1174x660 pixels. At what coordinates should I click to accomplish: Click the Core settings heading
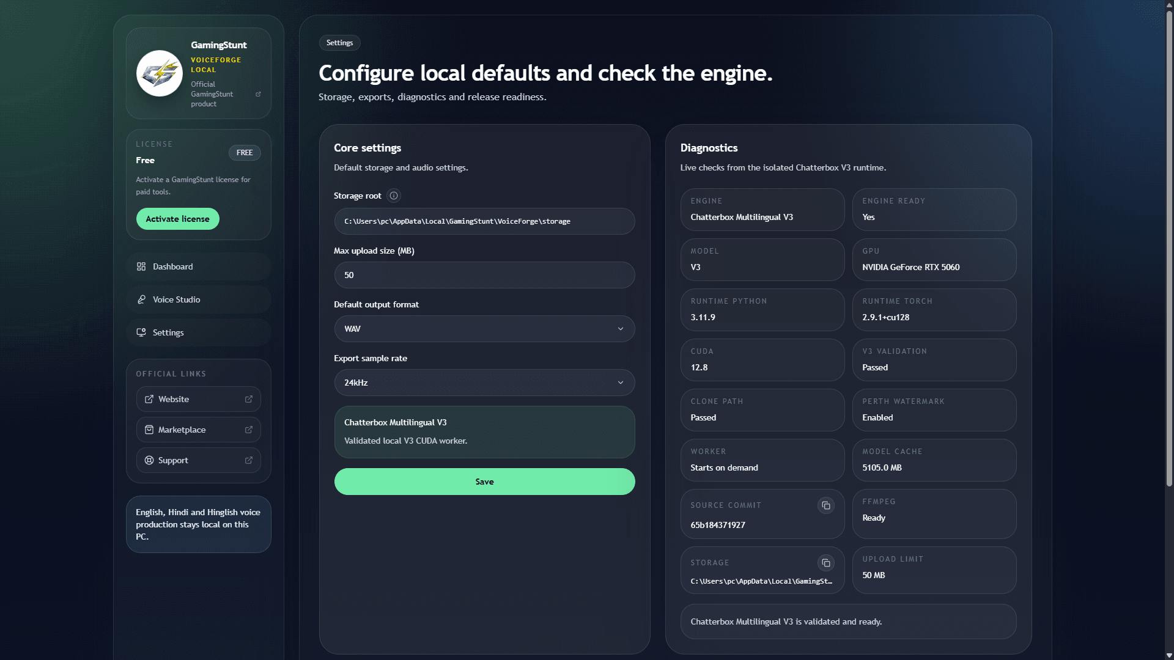(367, 148)
